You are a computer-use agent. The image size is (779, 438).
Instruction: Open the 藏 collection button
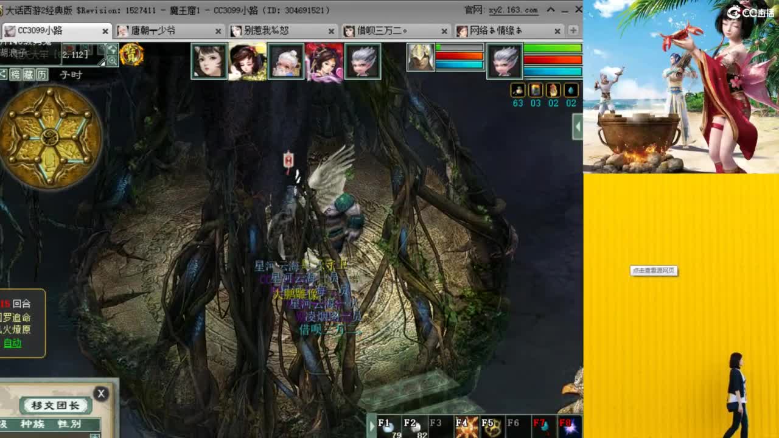pos(29,74)
